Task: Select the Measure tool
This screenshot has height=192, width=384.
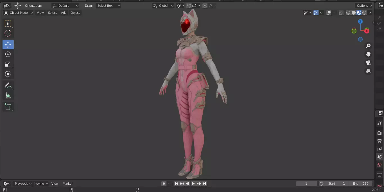Action: (x=8, y=96)
